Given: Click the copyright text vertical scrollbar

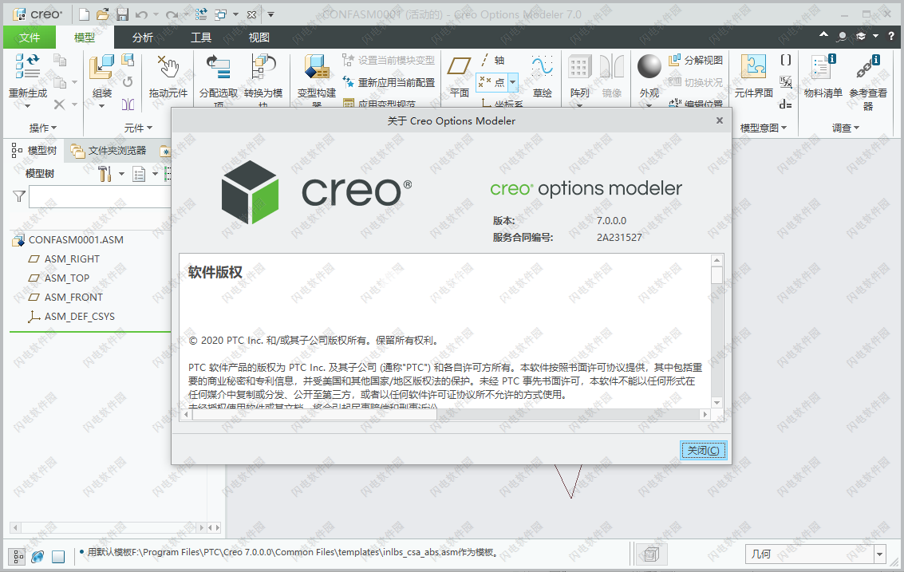Looking at the screenshot, I should [716, 332].
